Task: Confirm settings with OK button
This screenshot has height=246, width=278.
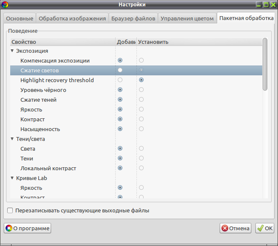Action: [x=265, y=228]
